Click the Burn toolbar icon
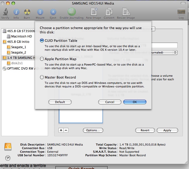 [27, 12]
